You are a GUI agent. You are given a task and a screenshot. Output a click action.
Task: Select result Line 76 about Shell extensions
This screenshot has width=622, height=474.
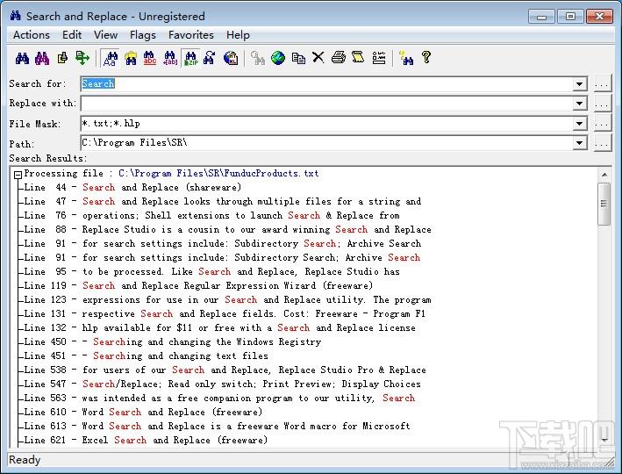211,216
